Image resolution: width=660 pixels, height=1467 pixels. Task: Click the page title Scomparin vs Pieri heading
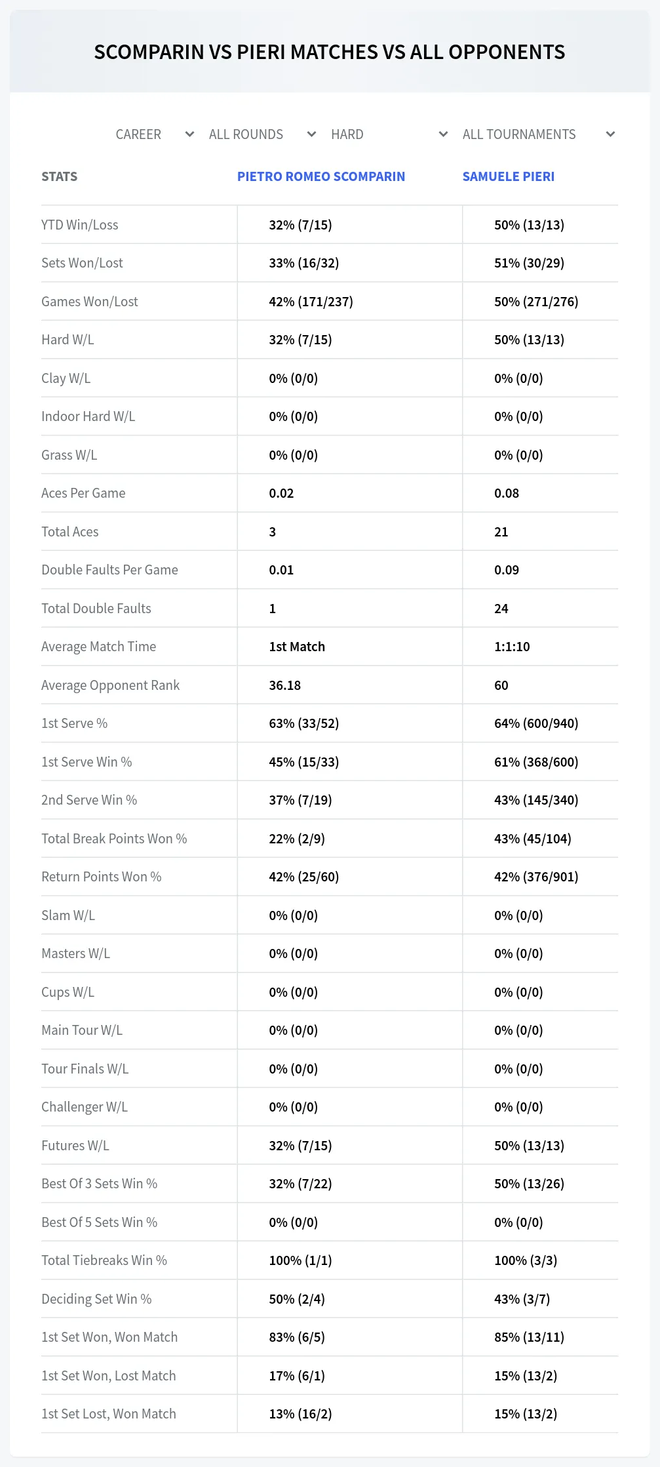click(x=330, y=52)
